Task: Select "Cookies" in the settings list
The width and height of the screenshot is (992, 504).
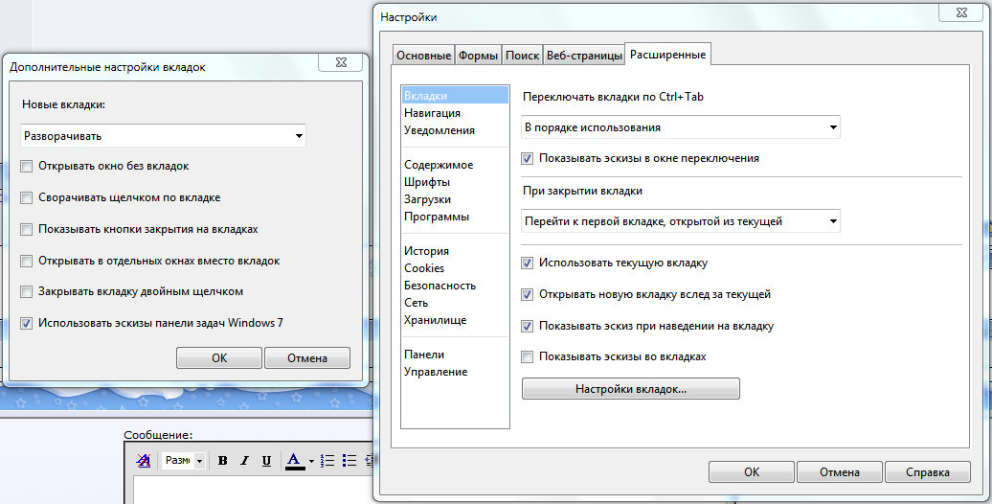Action: coord(455,268)
